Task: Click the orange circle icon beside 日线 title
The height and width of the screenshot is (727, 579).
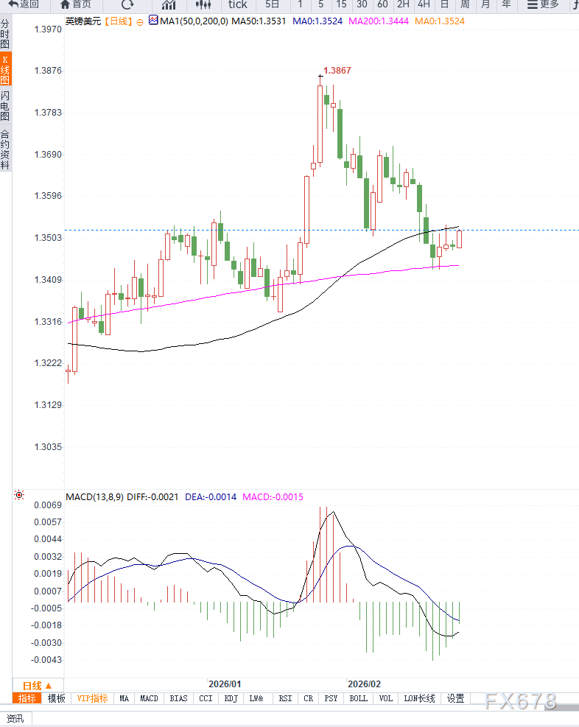Action: click(x=139, y=22)
